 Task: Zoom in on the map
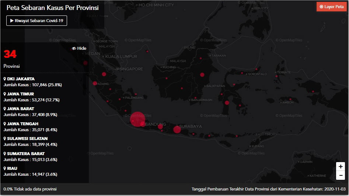(x=341, y=167)
